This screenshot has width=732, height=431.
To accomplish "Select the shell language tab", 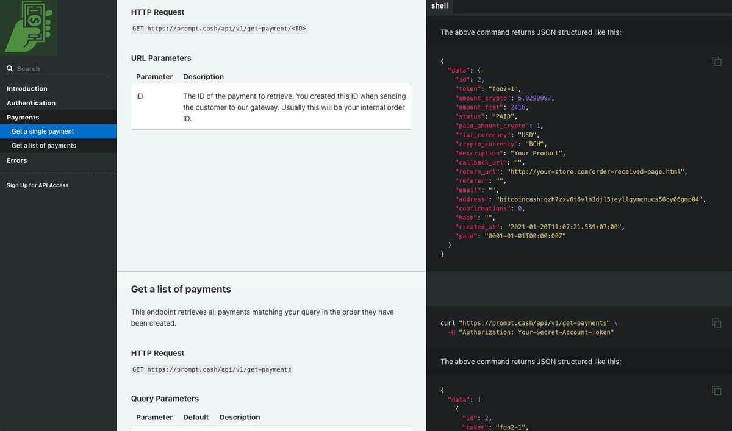I will click(x=439, y=6).
